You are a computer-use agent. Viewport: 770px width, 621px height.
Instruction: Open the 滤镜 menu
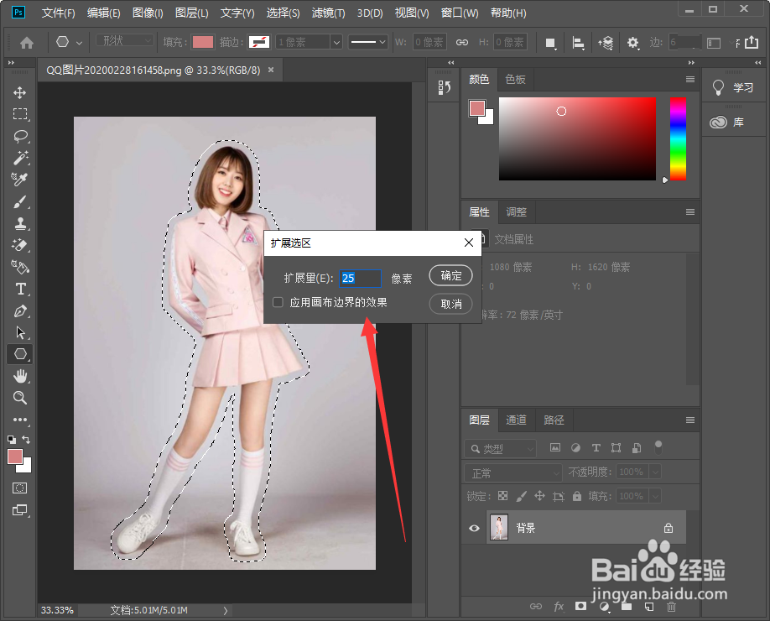point(328,13)
